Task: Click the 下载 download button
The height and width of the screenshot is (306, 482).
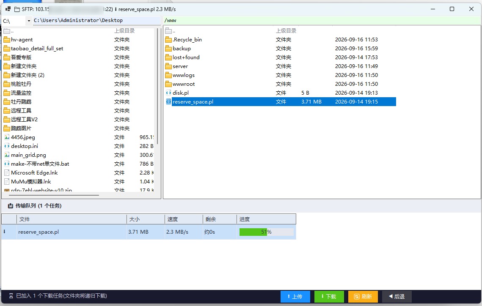Action: tap(329, 296)
